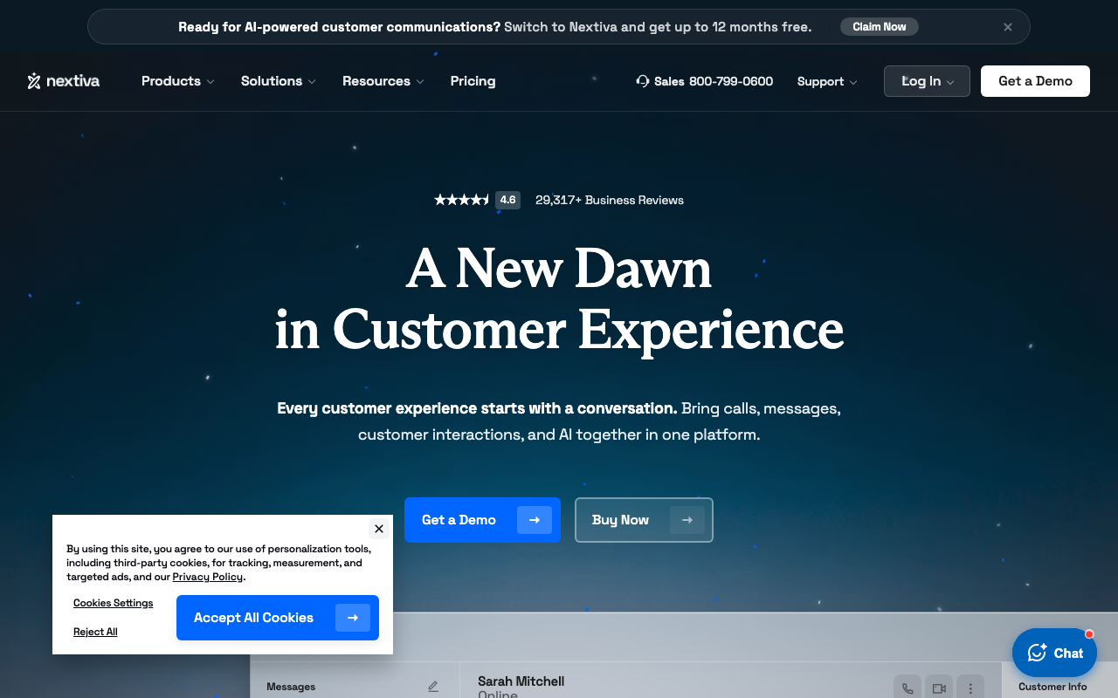The width and height of the screenshot is (1118, 698).
Task: Click the compose pencil icon beside Messages
Action: pyautogui.click(x=433, y=687)
